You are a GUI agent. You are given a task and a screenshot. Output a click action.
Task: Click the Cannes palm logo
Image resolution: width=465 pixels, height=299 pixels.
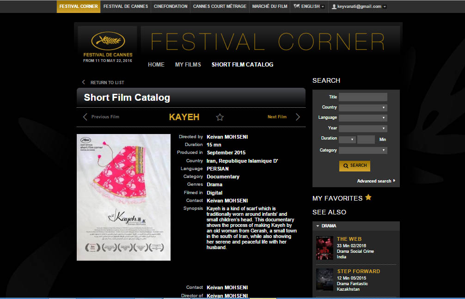108,41
